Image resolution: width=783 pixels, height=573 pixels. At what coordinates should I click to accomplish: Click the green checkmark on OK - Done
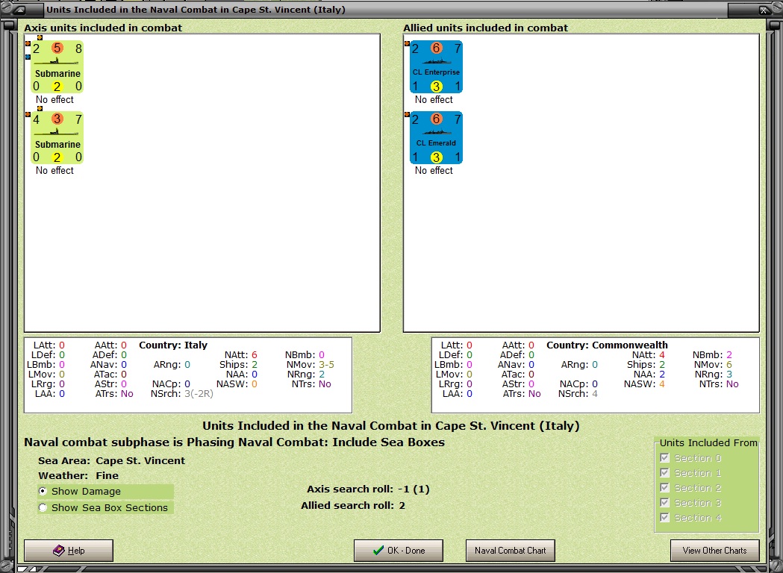click(x=378, y=551)
